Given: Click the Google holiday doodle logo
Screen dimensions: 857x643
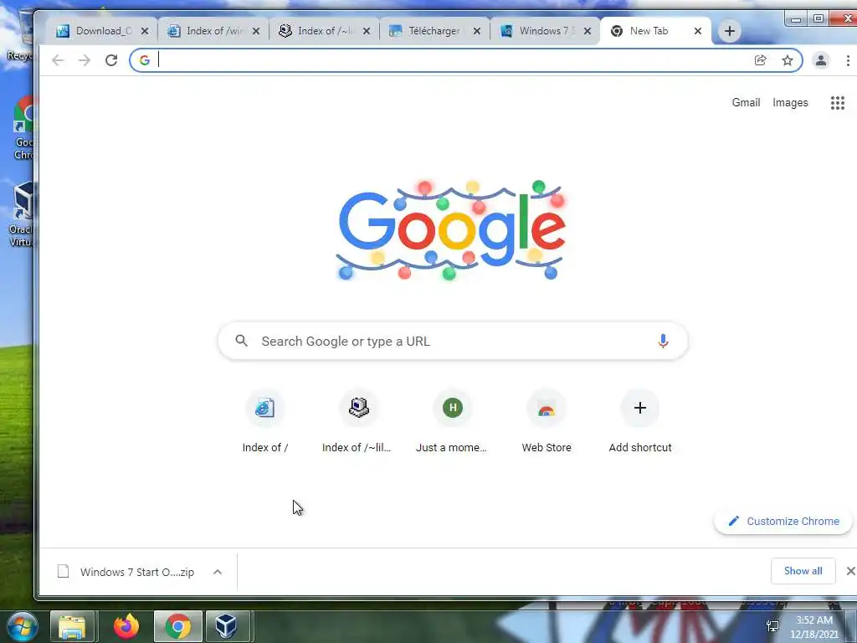Looking at the screenshot, I should (x=450, y=229).
